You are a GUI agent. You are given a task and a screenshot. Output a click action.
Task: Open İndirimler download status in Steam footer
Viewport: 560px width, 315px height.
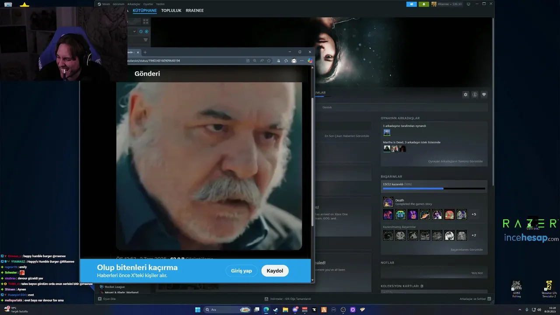(288, 299)
